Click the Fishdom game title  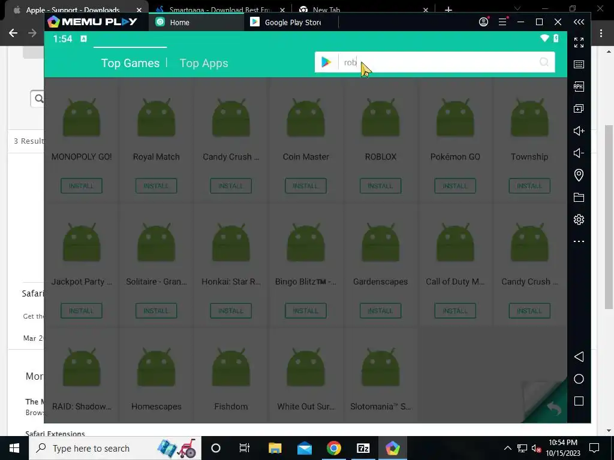point(231,407)
